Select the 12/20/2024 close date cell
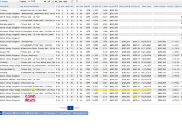 (146, 55)
